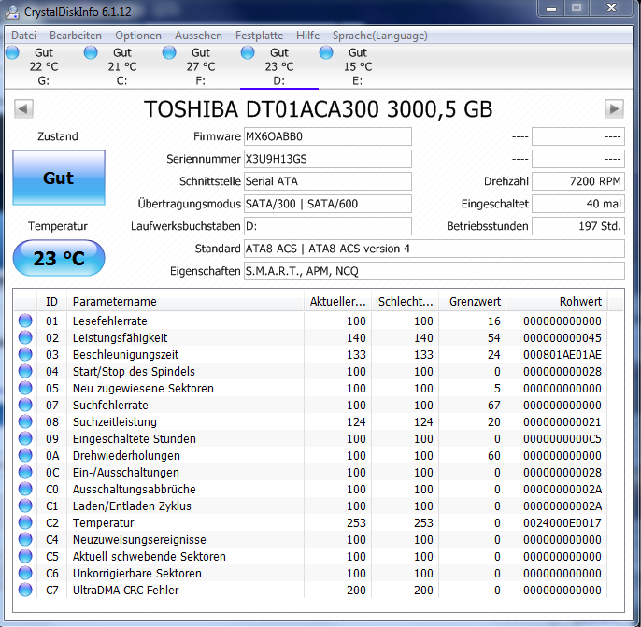Select drive G: at 22 °C
This screenshot has height=627, width=641.
pyautogui.click(x=43, y=66)
